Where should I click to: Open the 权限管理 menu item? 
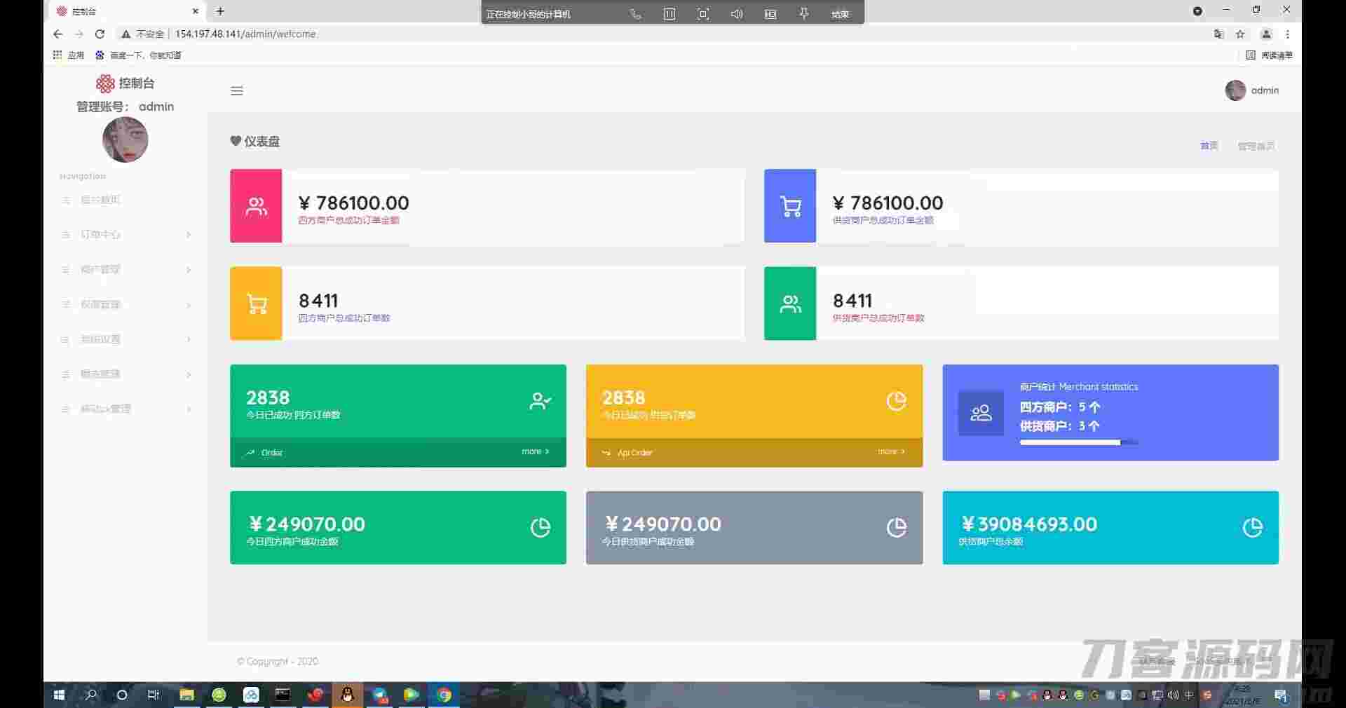click(x=126, y=305)
